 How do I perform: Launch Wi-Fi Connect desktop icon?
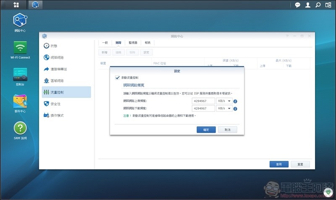pyautogui.click(x=20, y=50)
